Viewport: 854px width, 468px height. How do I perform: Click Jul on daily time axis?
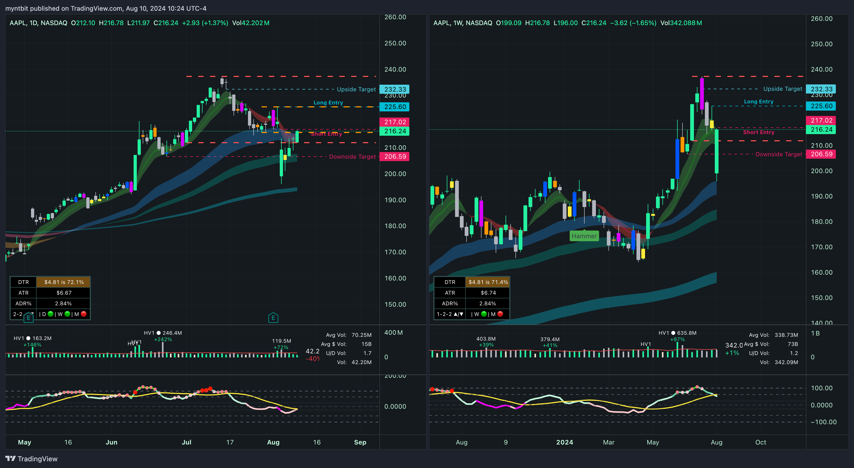coord(186,442)
